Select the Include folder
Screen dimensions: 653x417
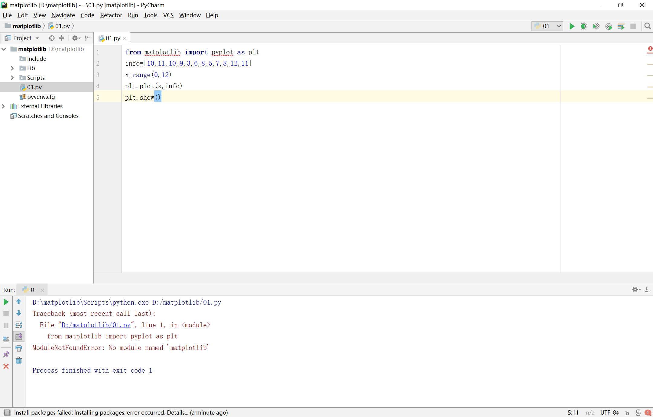(33, 59)
